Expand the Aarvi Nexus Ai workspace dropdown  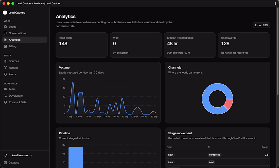22,155
